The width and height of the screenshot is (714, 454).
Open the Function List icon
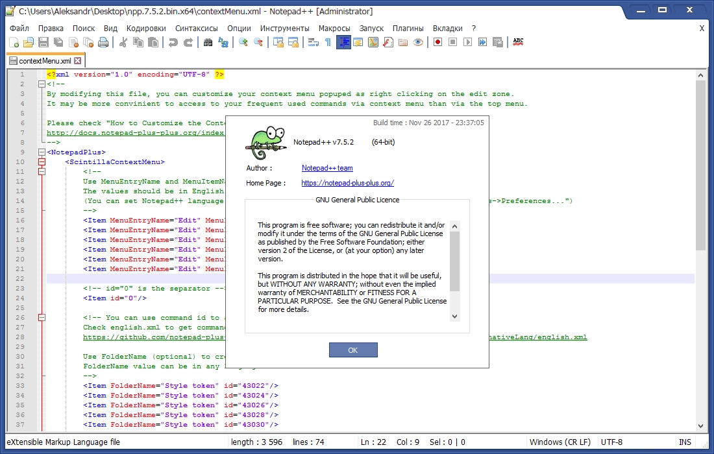click(388, 42)
